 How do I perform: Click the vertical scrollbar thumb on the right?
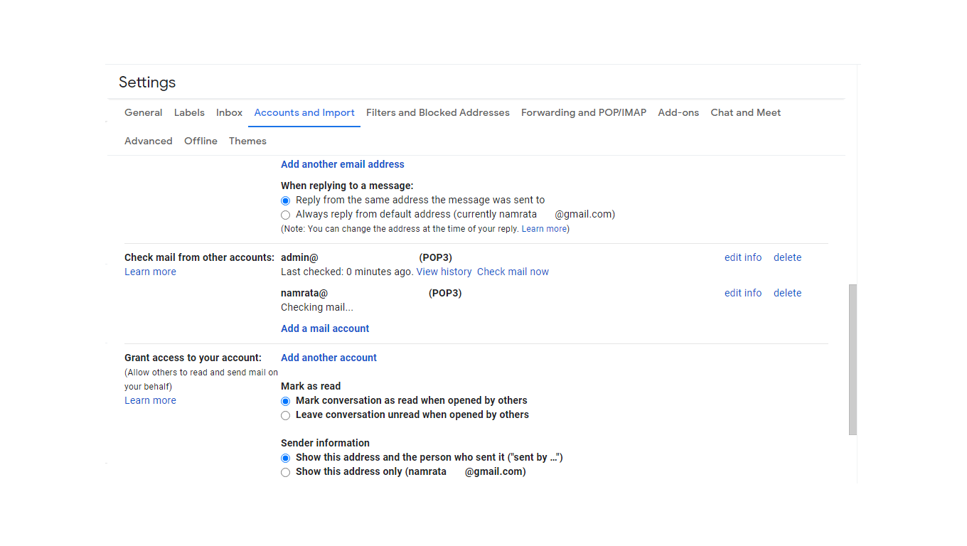click(853, 359)
